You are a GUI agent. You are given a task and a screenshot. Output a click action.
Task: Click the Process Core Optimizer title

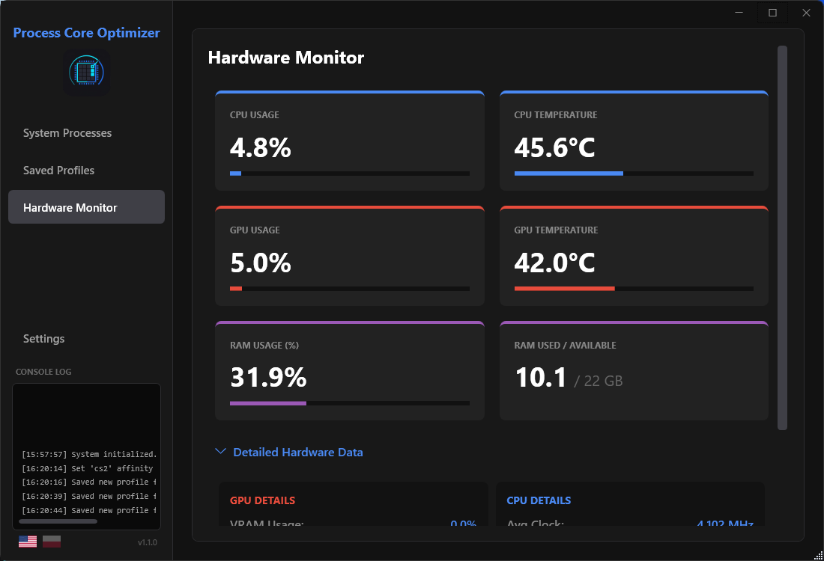86,32
